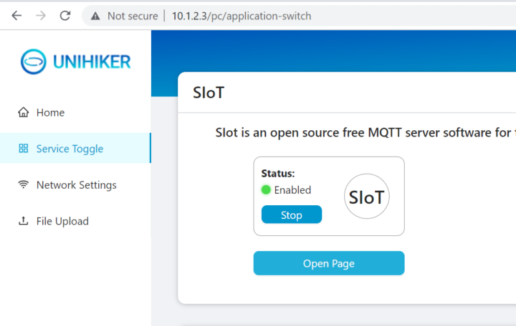Click the Home house icon in sidebar
Screen dimensions: 516x326
coord(24,112)
